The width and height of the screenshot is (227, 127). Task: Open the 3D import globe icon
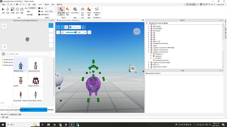pyautogui.click(x=75, y=10)
